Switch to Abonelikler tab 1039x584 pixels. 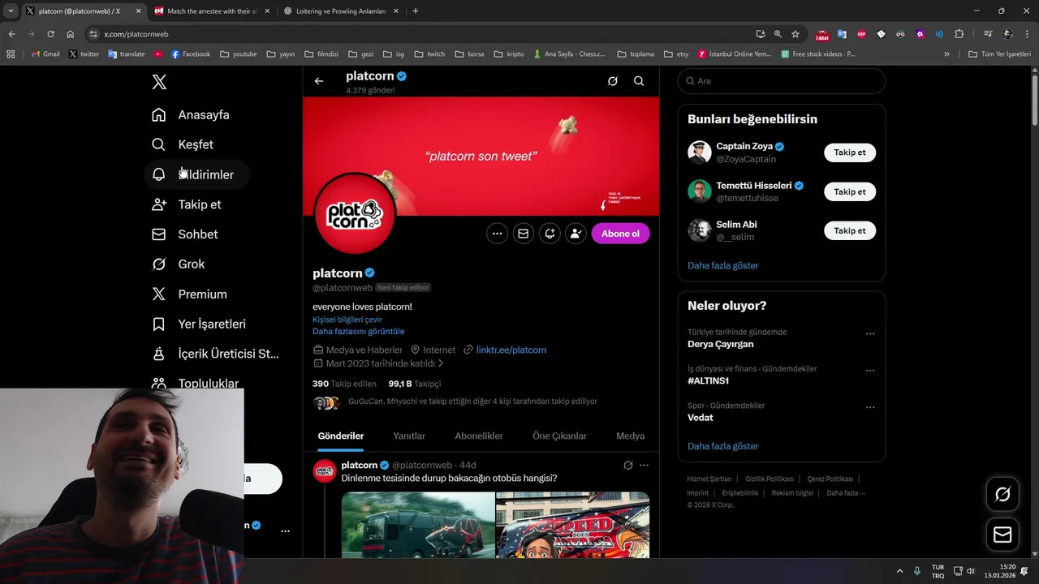[479, 436]
